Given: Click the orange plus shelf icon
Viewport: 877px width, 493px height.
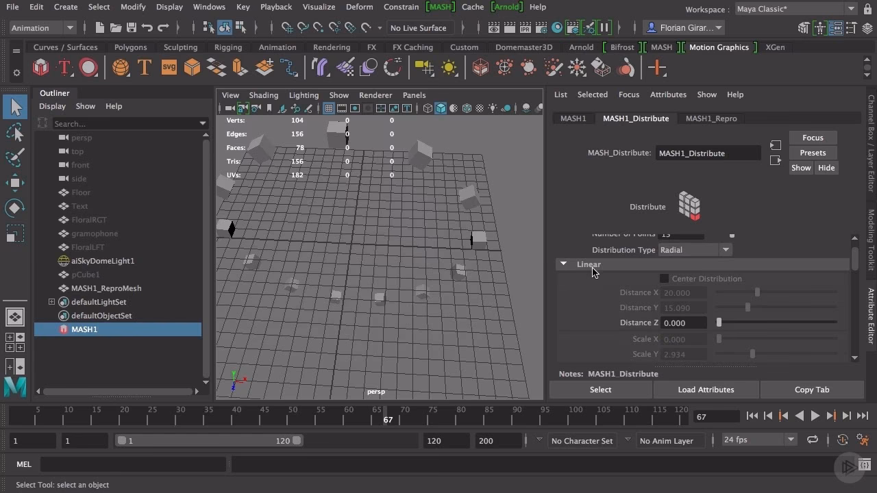Looking at the screenshot, I should click(x=657, y=68).
